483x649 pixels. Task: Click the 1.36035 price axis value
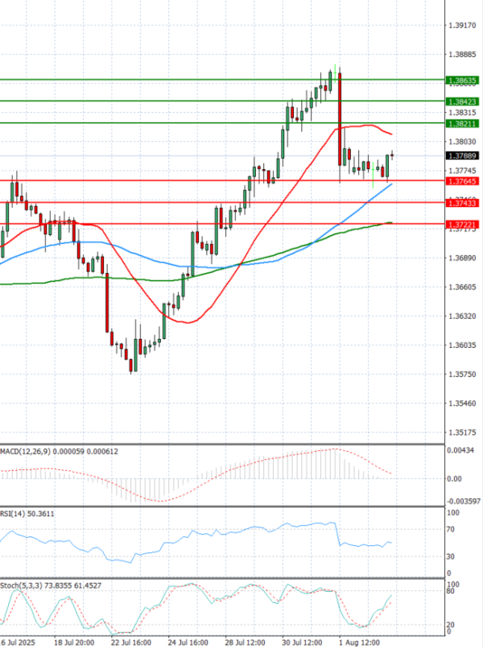[x=462, y=345]
